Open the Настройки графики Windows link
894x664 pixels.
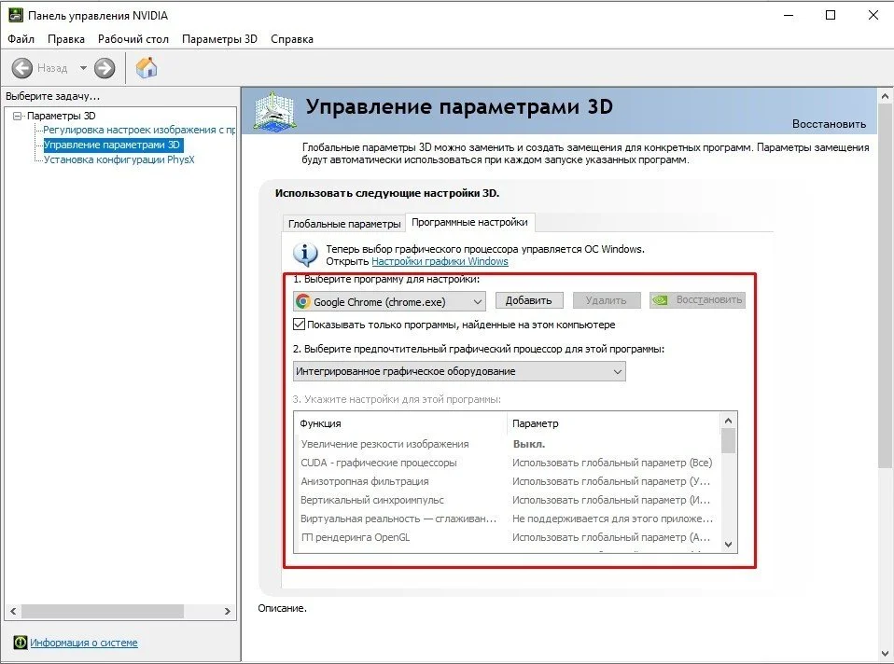click(440, 261)
